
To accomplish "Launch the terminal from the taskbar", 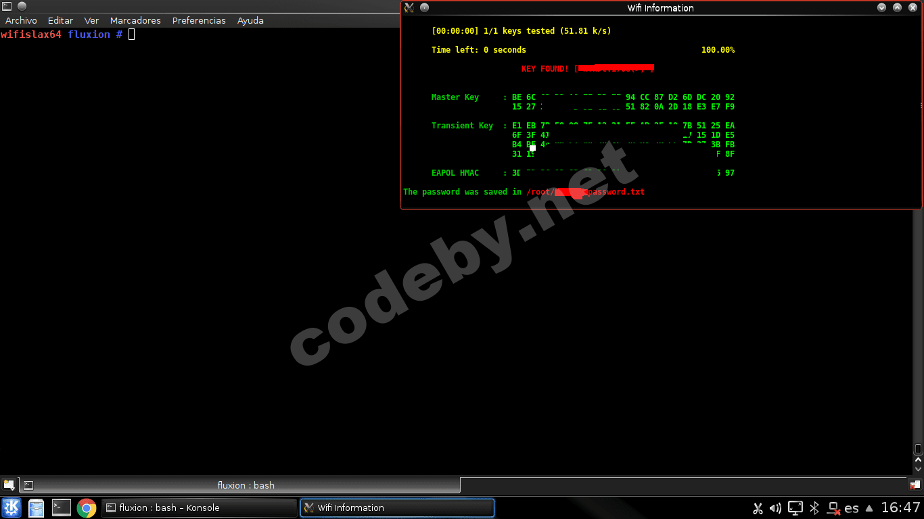I will [x=62, y=508].
